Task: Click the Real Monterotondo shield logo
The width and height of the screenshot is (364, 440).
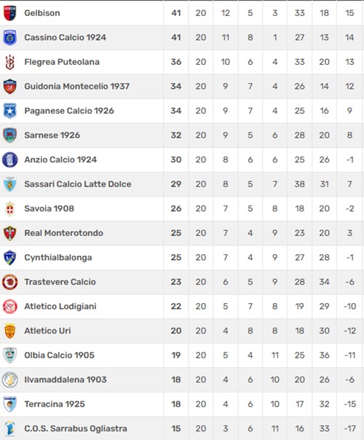Action: [9, 233]
